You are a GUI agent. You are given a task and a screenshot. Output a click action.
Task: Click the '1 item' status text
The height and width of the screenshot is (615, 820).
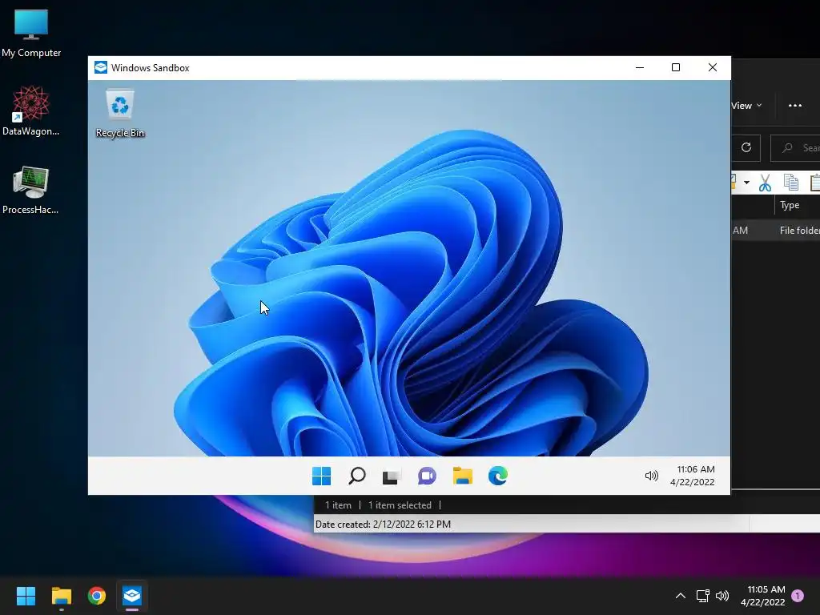point(338,505)
